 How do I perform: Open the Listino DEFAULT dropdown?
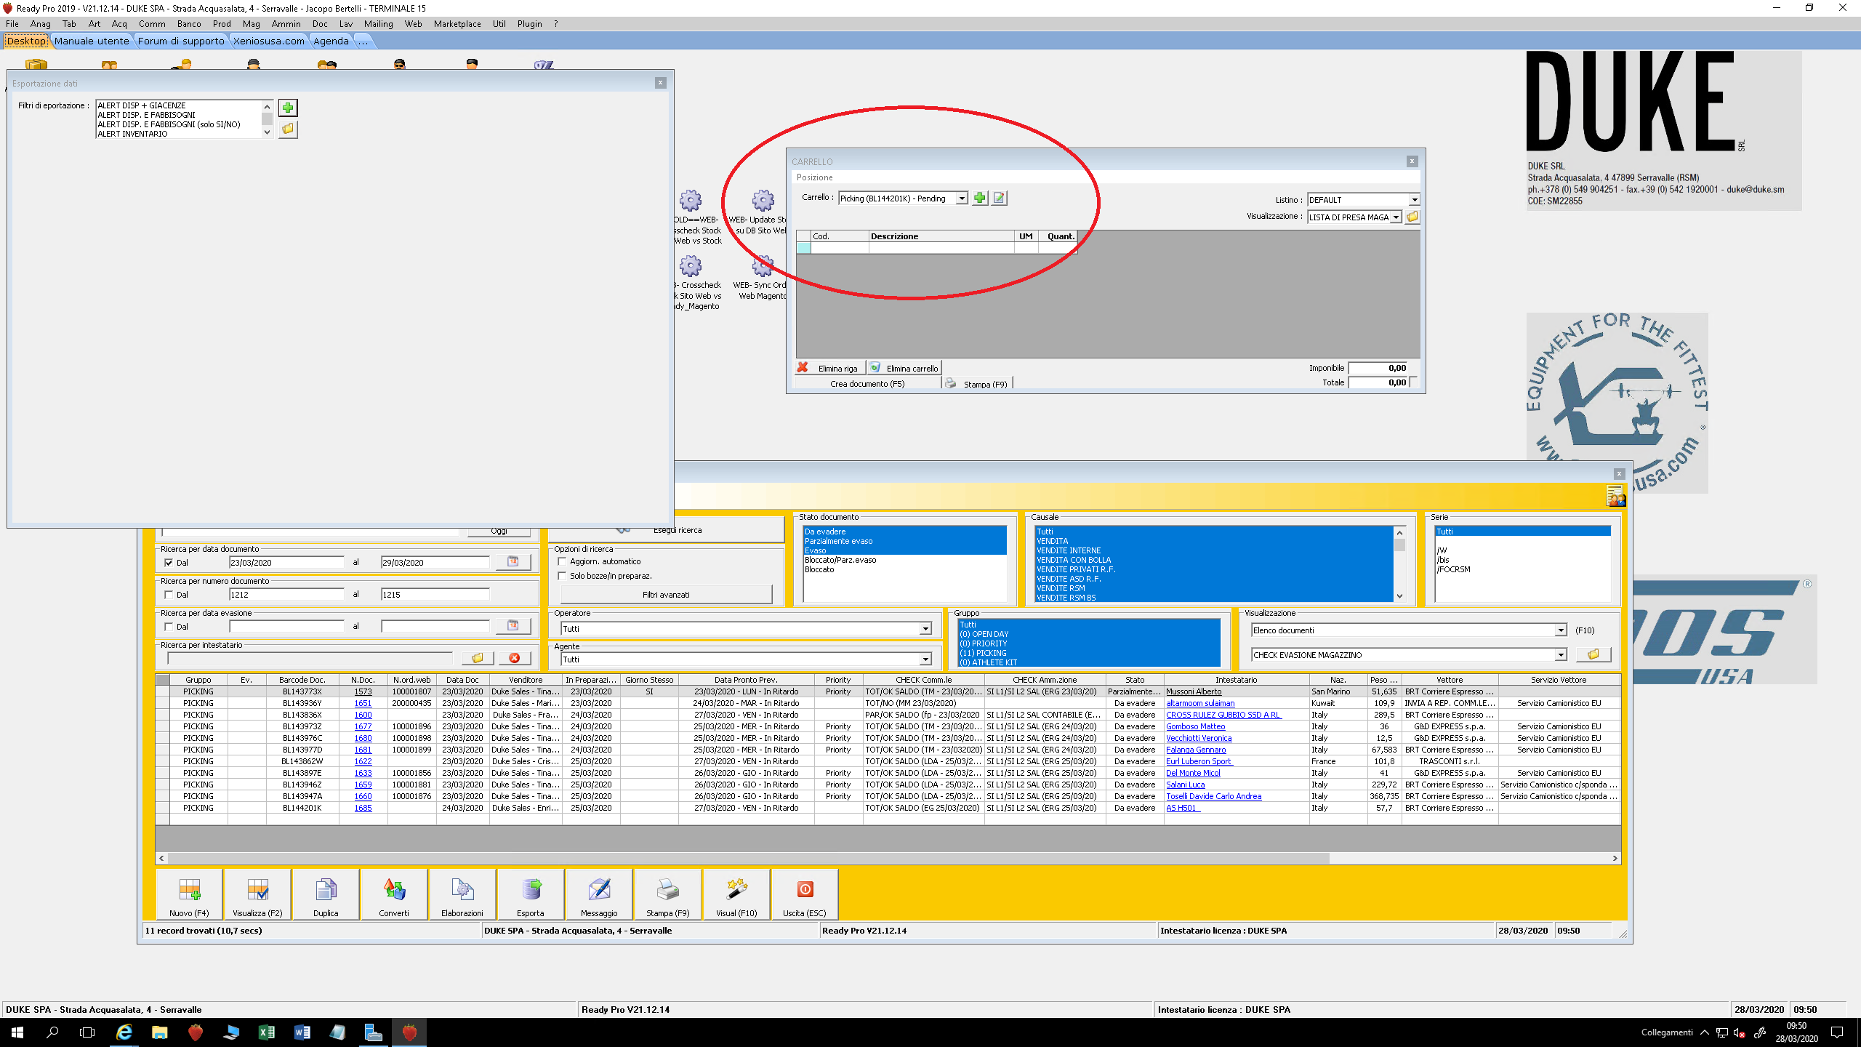(1414, 200)
